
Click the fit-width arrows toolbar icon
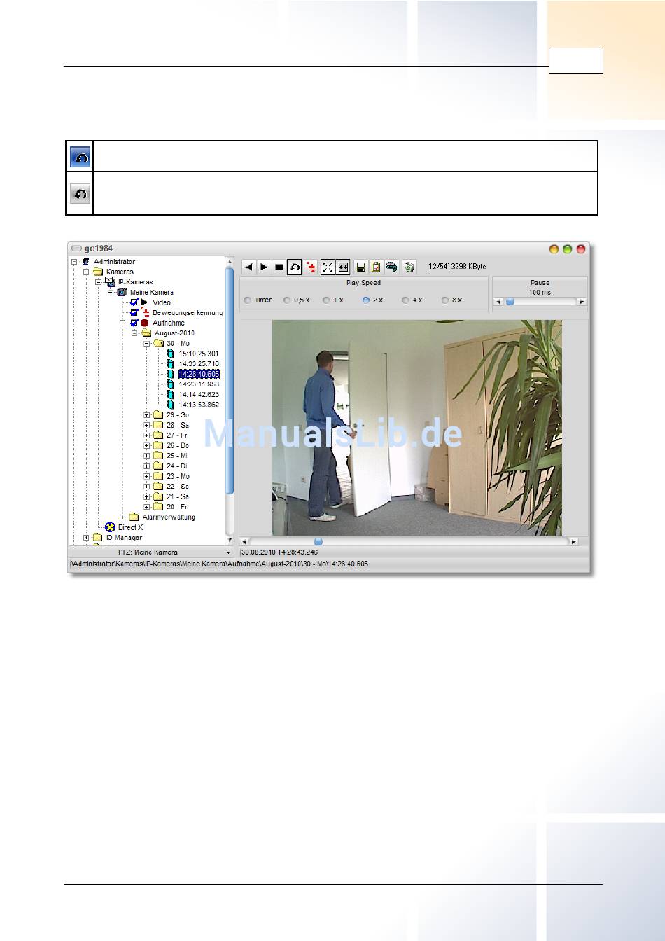[343, 267]
